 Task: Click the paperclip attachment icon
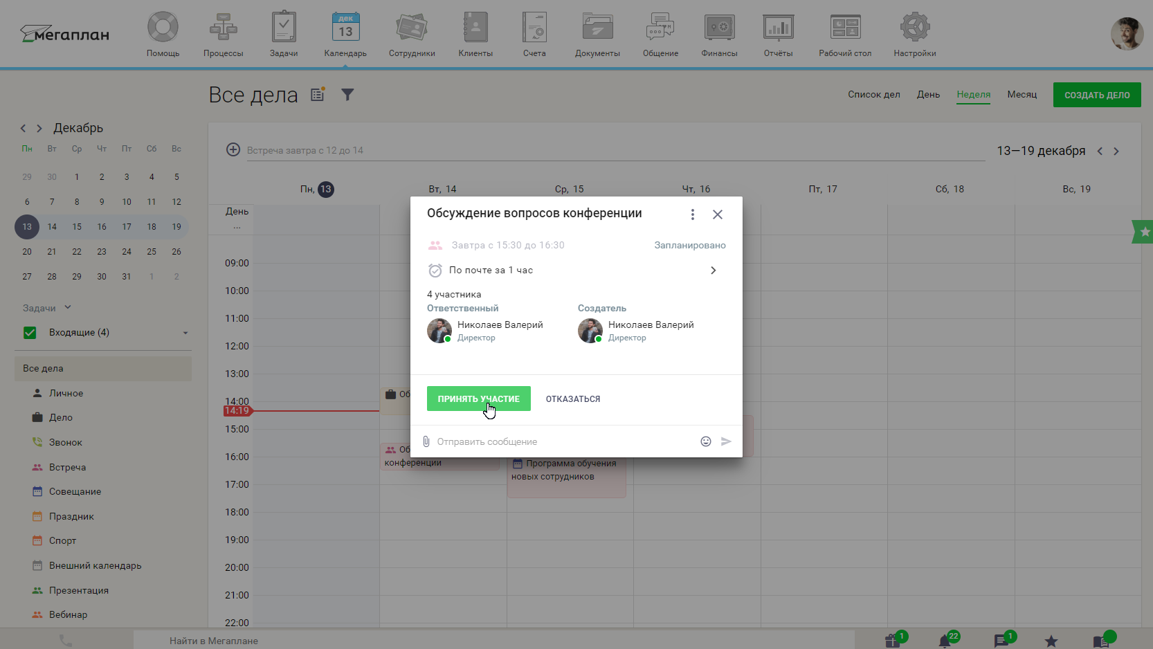426,441
